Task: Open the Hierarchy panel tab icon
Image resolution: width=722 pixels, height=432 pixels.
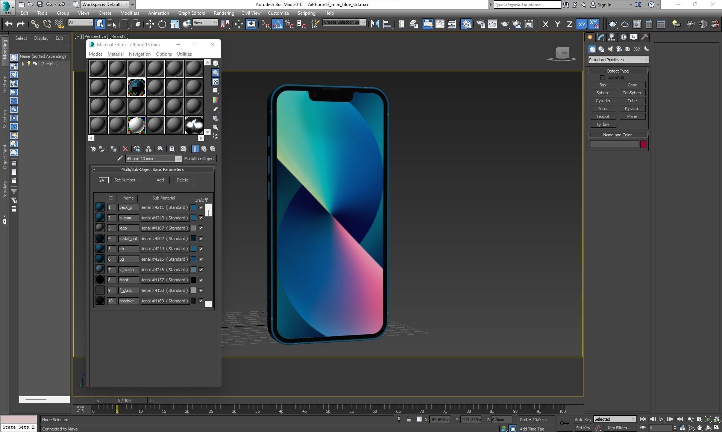Action: [x=611, y=37]
